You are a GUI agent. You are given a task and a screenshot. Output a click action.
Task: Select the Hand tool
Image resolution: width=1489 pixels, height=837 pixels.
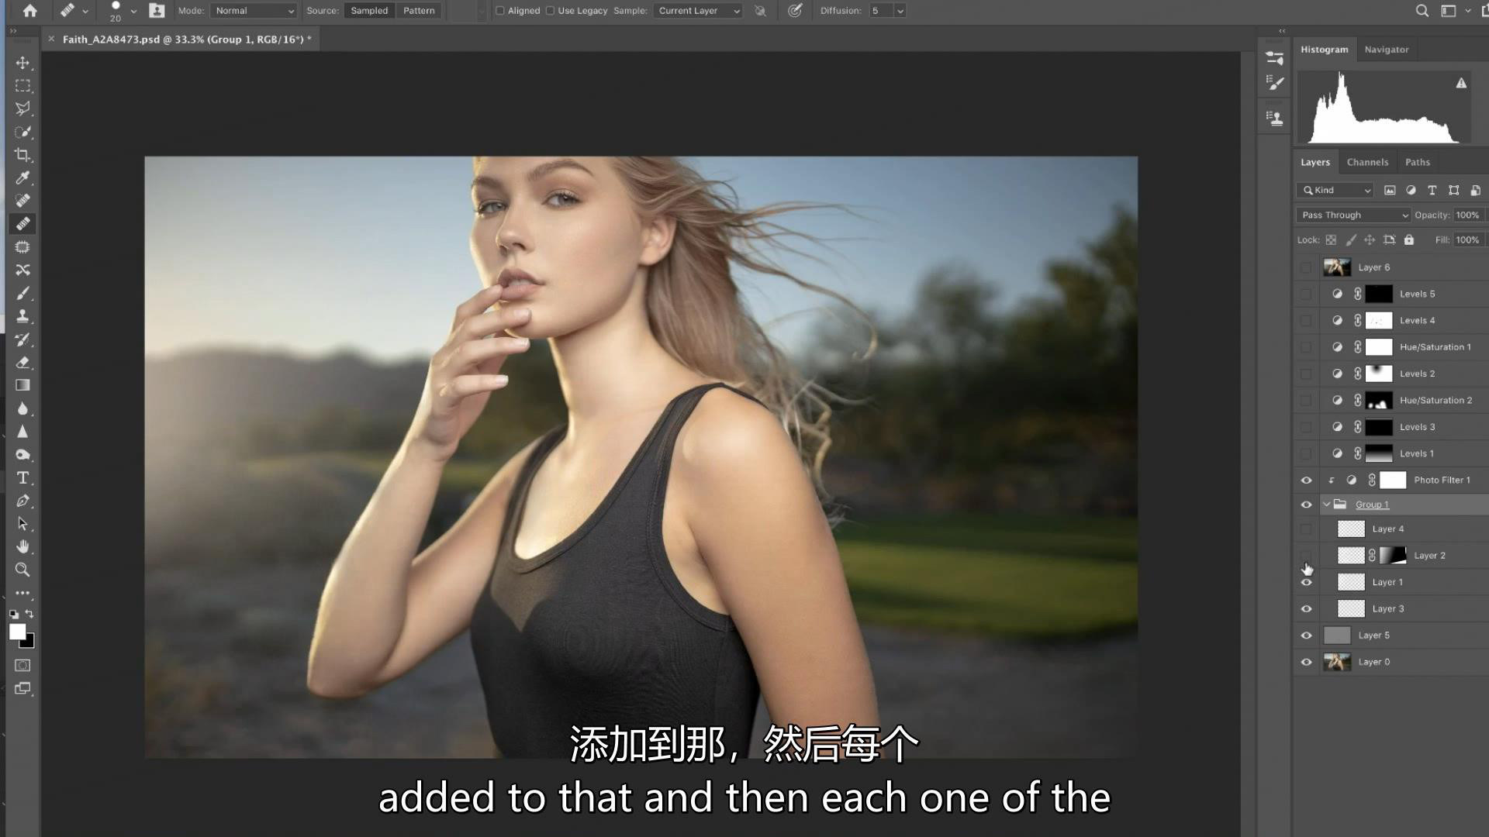22,547
